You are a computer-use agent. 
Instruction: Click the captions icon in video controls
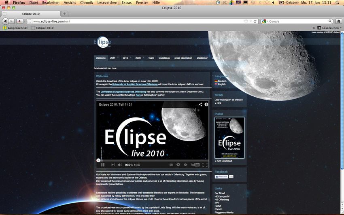[171, 165]
